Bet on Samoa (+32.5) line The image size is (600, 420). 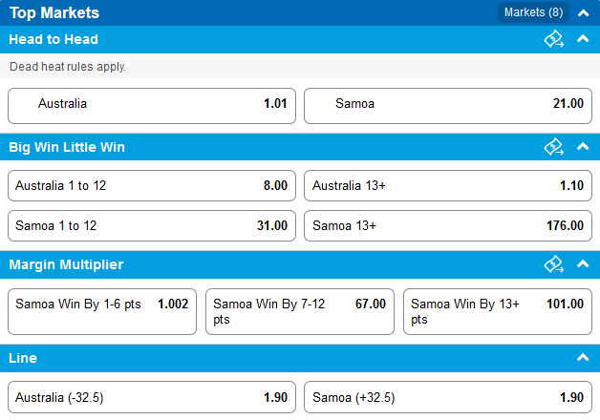[x=448, y=397]
